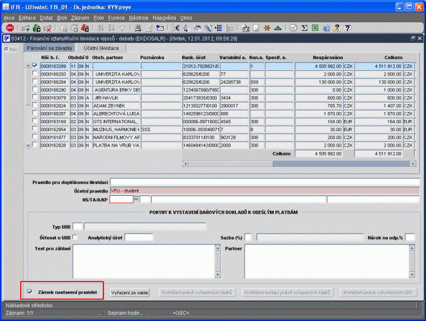Click the Sigma sum icon
The image size is (426, 321).
(305, 28)
